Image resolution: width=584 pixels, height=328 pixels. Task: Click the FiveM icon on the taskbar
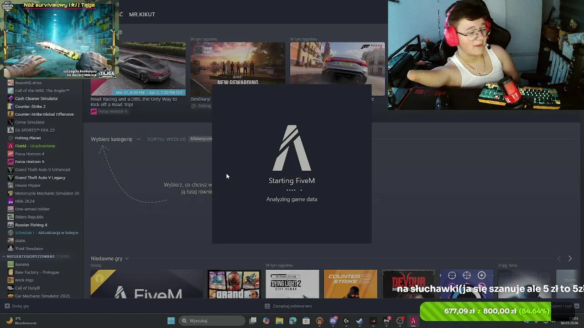pyautogui.click(x=413, y=321)
